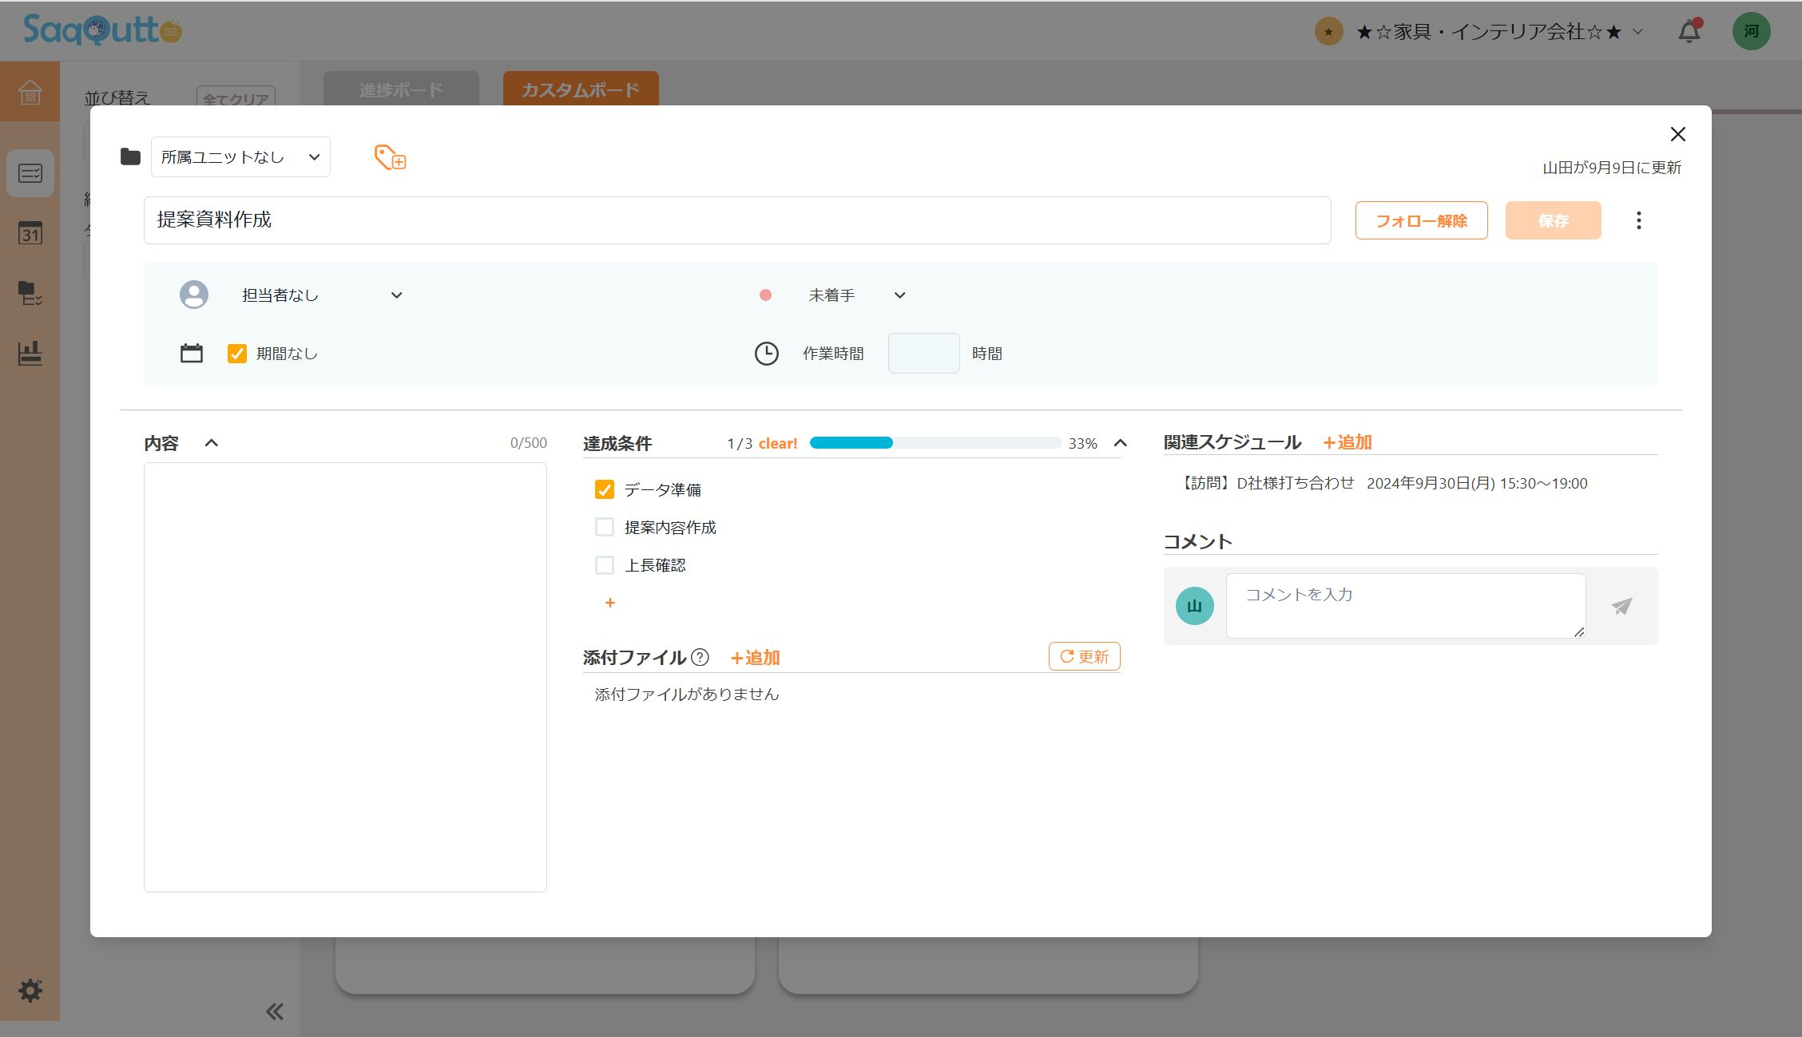Check the 提案内容作成 condition

(x=605, y=527)
